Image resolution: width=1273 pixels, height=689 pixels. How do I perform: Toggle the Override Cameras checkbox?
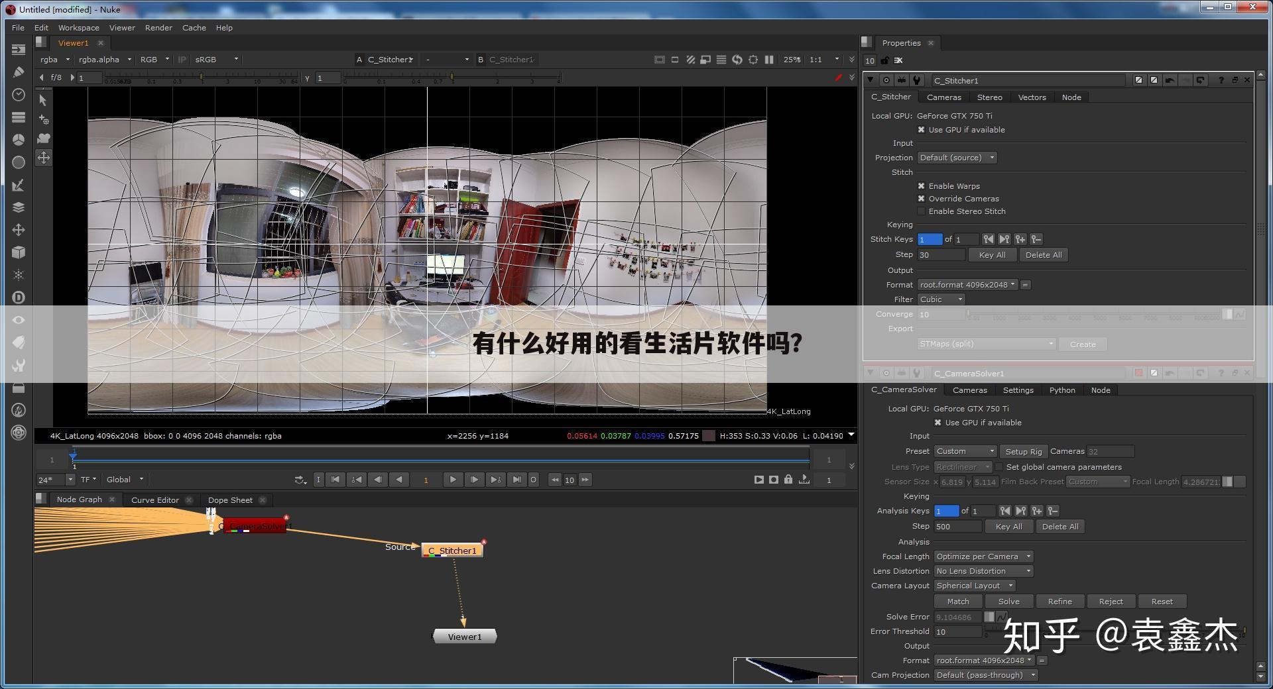click(921, 199)
